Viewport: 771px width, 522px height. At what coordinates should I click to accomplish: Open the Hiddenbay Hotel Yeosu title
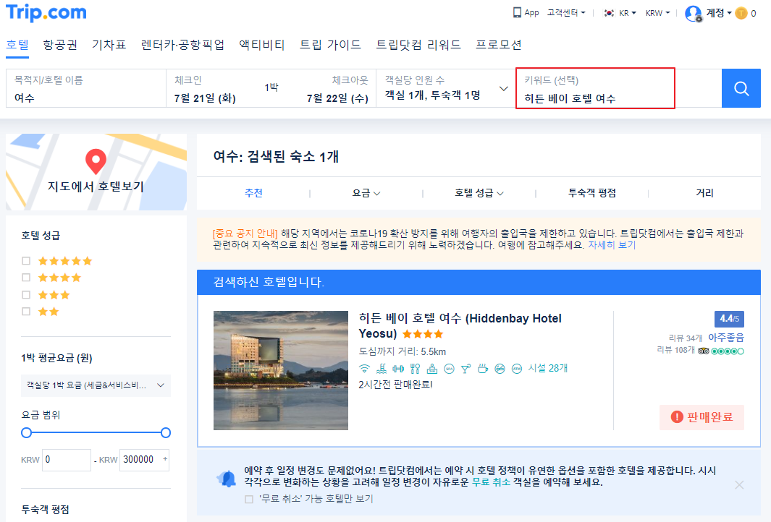click(x=460, y=325)
